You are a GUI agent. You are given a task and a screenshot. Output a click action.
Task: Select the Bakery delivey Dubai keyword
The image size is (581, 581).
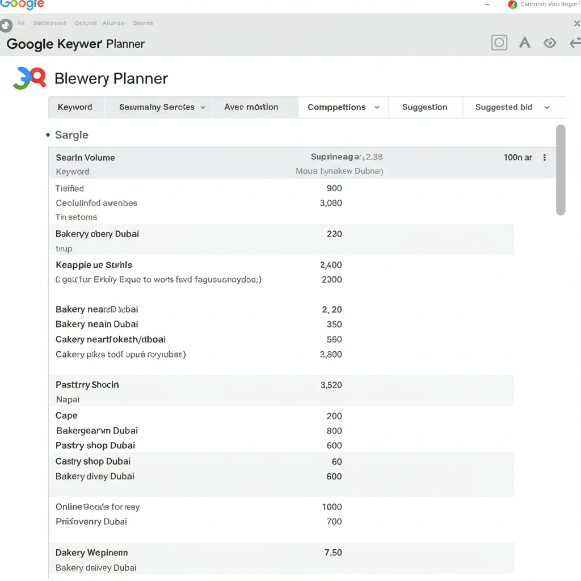(x=96, y=567)
